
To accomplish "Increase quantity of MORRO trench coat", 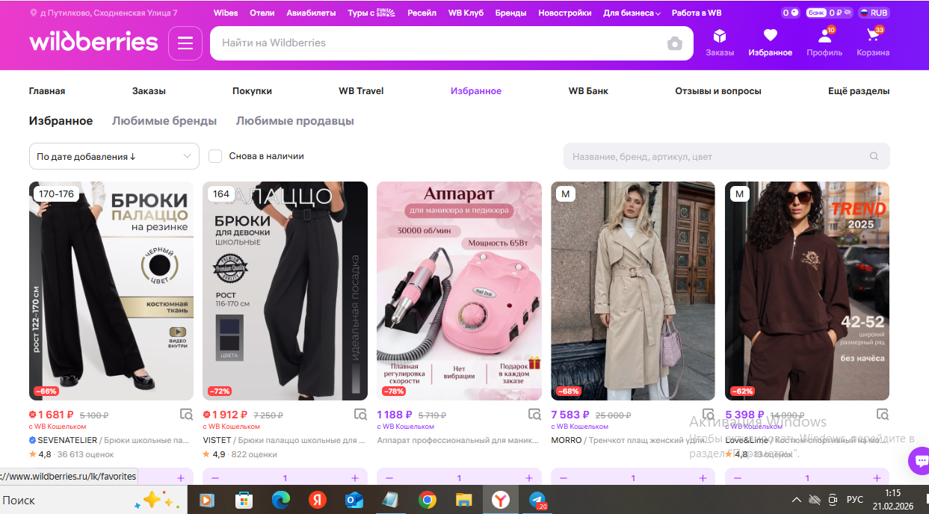I will point(703,477).
